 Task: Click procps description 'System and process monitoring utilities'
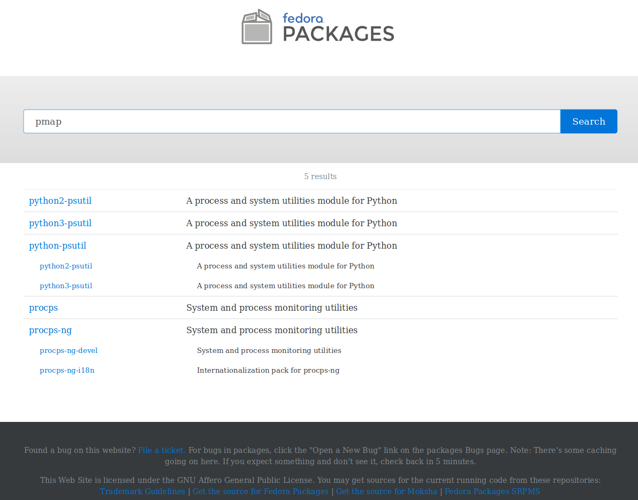coord(272,307)
